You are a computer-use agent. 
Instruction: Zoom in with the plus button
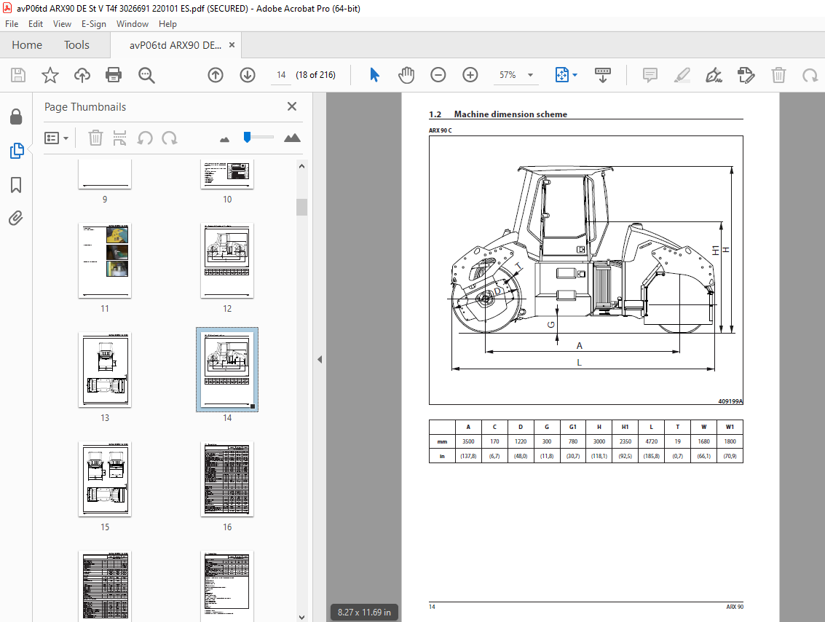[470, 75]
